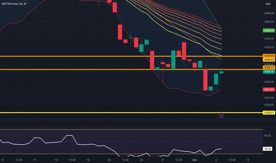Click the 4400.00 price axis tick
Screen dimensions: 276x163
(x=269, y=13)
